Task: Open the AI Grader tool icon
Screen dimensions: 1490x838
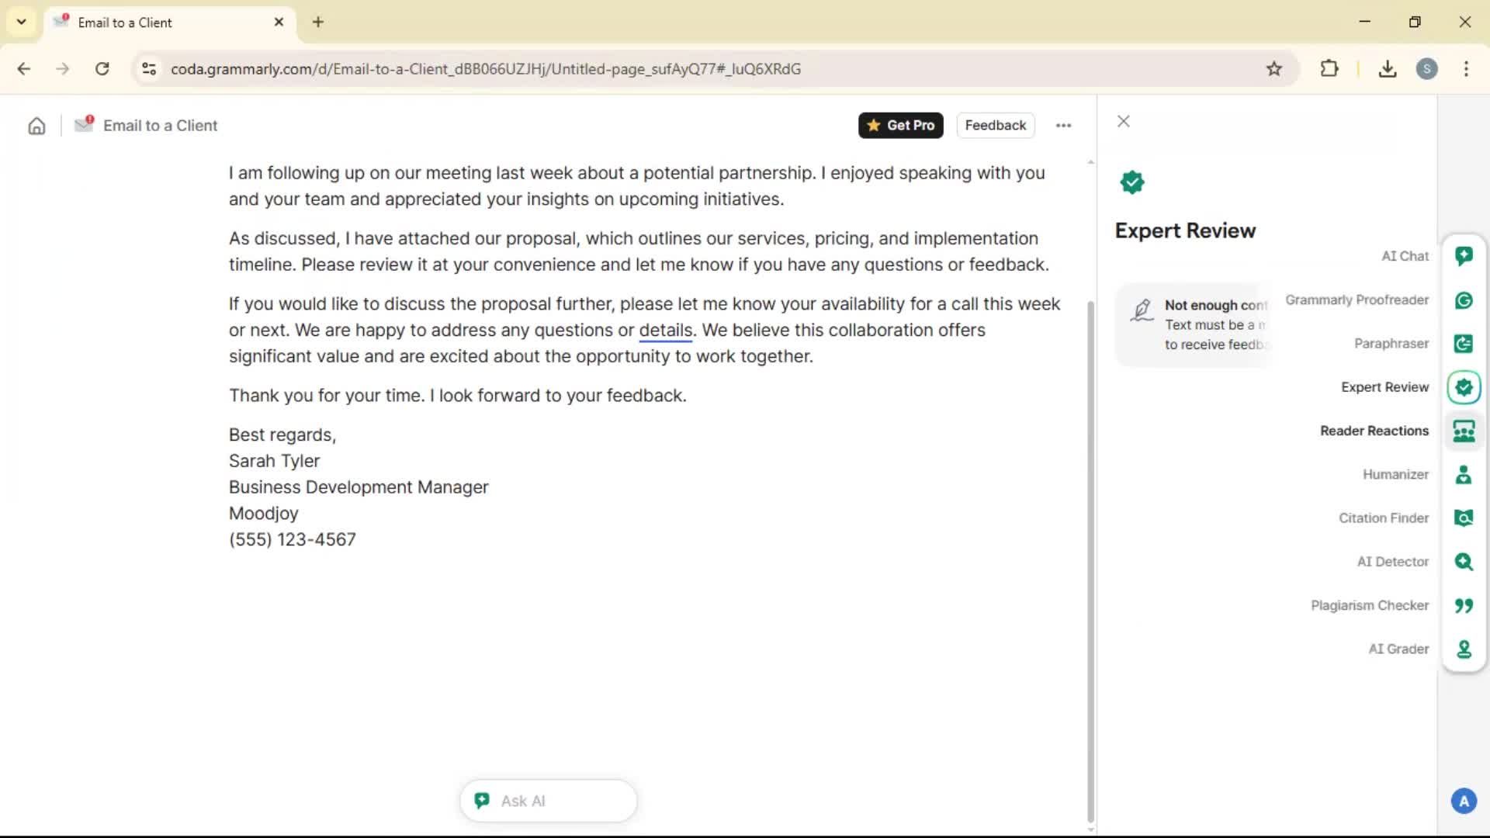Action: pos(1464,649)
